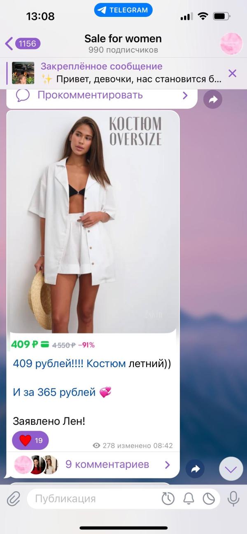Dismiss the pinned message with X
This screenshot has height=534, width=247.
tap(232, 73)
